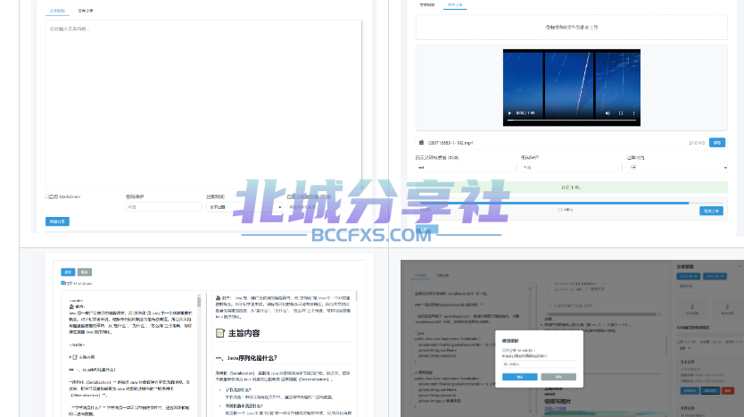The width and height of the screenshot is (744, 417).
Task: Click the blue save button above the Markdown editor
Action: (68, 272)
